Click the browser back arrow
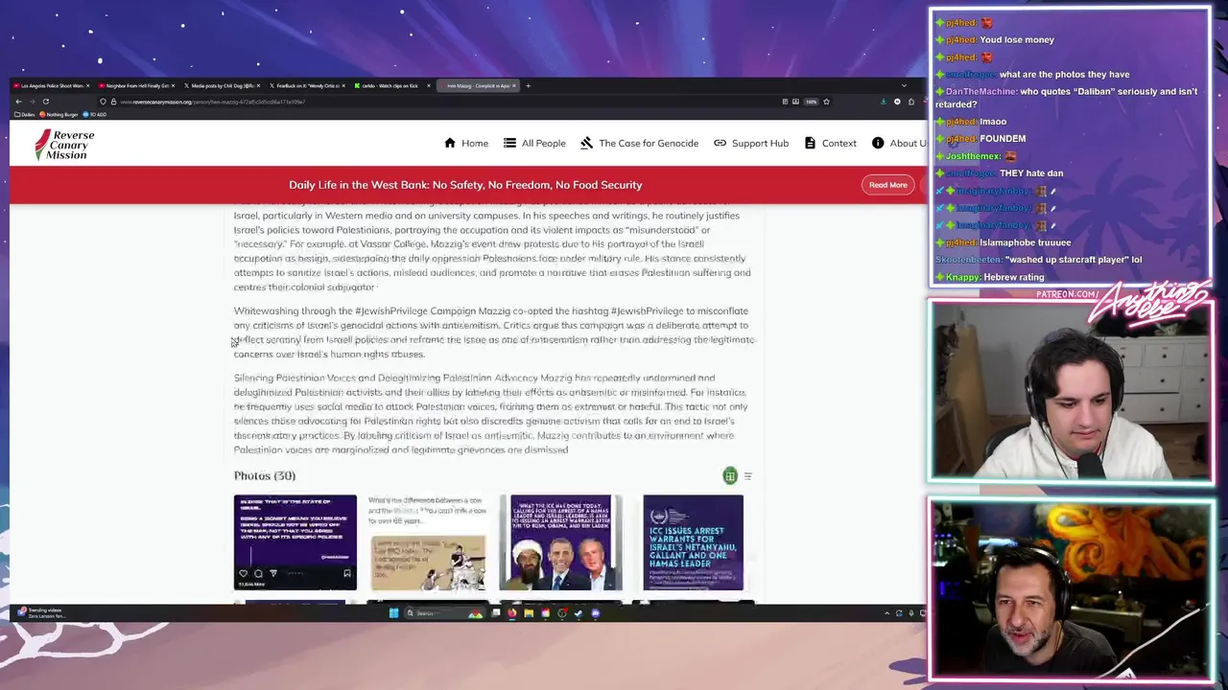This screenshot has height=690, width=1228. (x=18, y=102)
